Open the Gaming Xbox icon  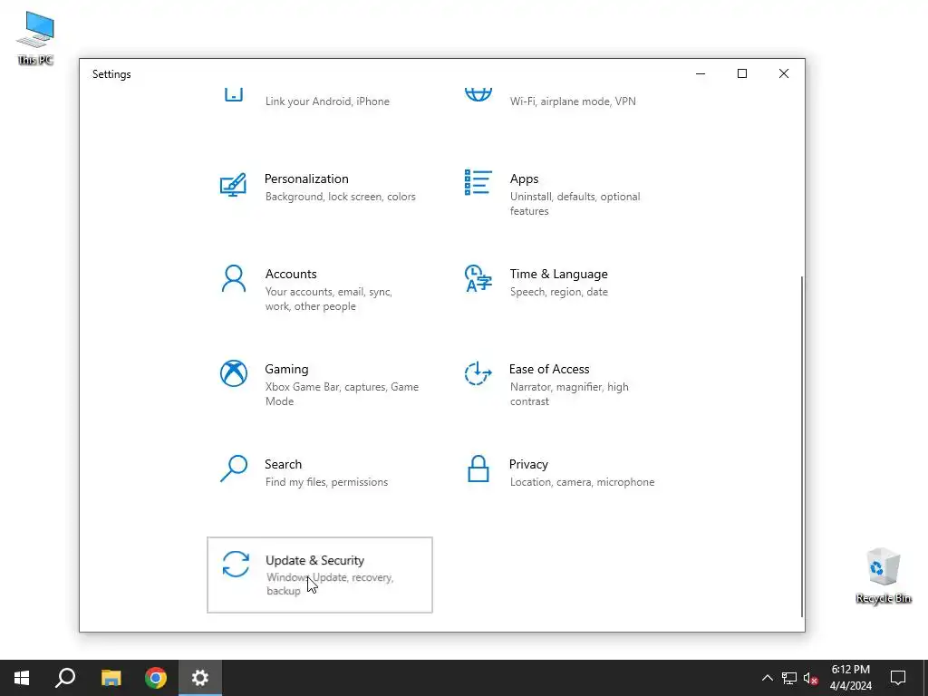tap(234, 373)
